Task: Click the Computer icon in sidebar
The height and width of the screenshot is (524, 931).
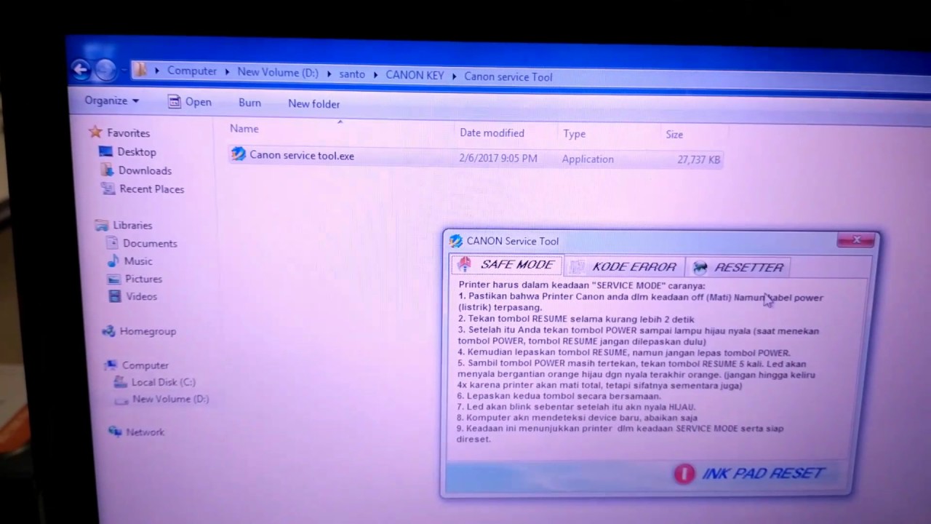Action: [111, 365]
